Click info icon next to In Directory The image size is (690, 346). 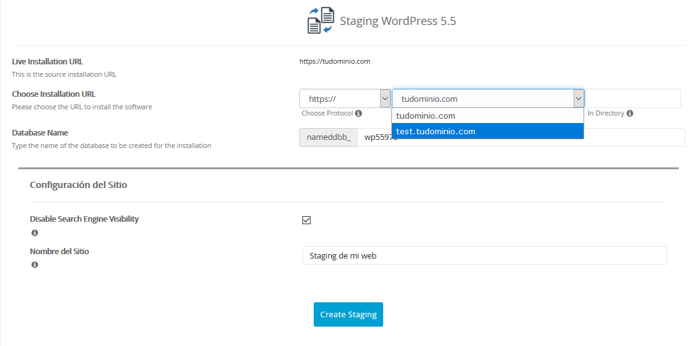630,113
